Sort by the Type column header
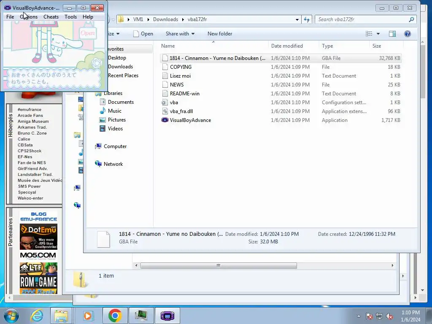This screenshot has height=324, width=432. click(x=327, y=46)
